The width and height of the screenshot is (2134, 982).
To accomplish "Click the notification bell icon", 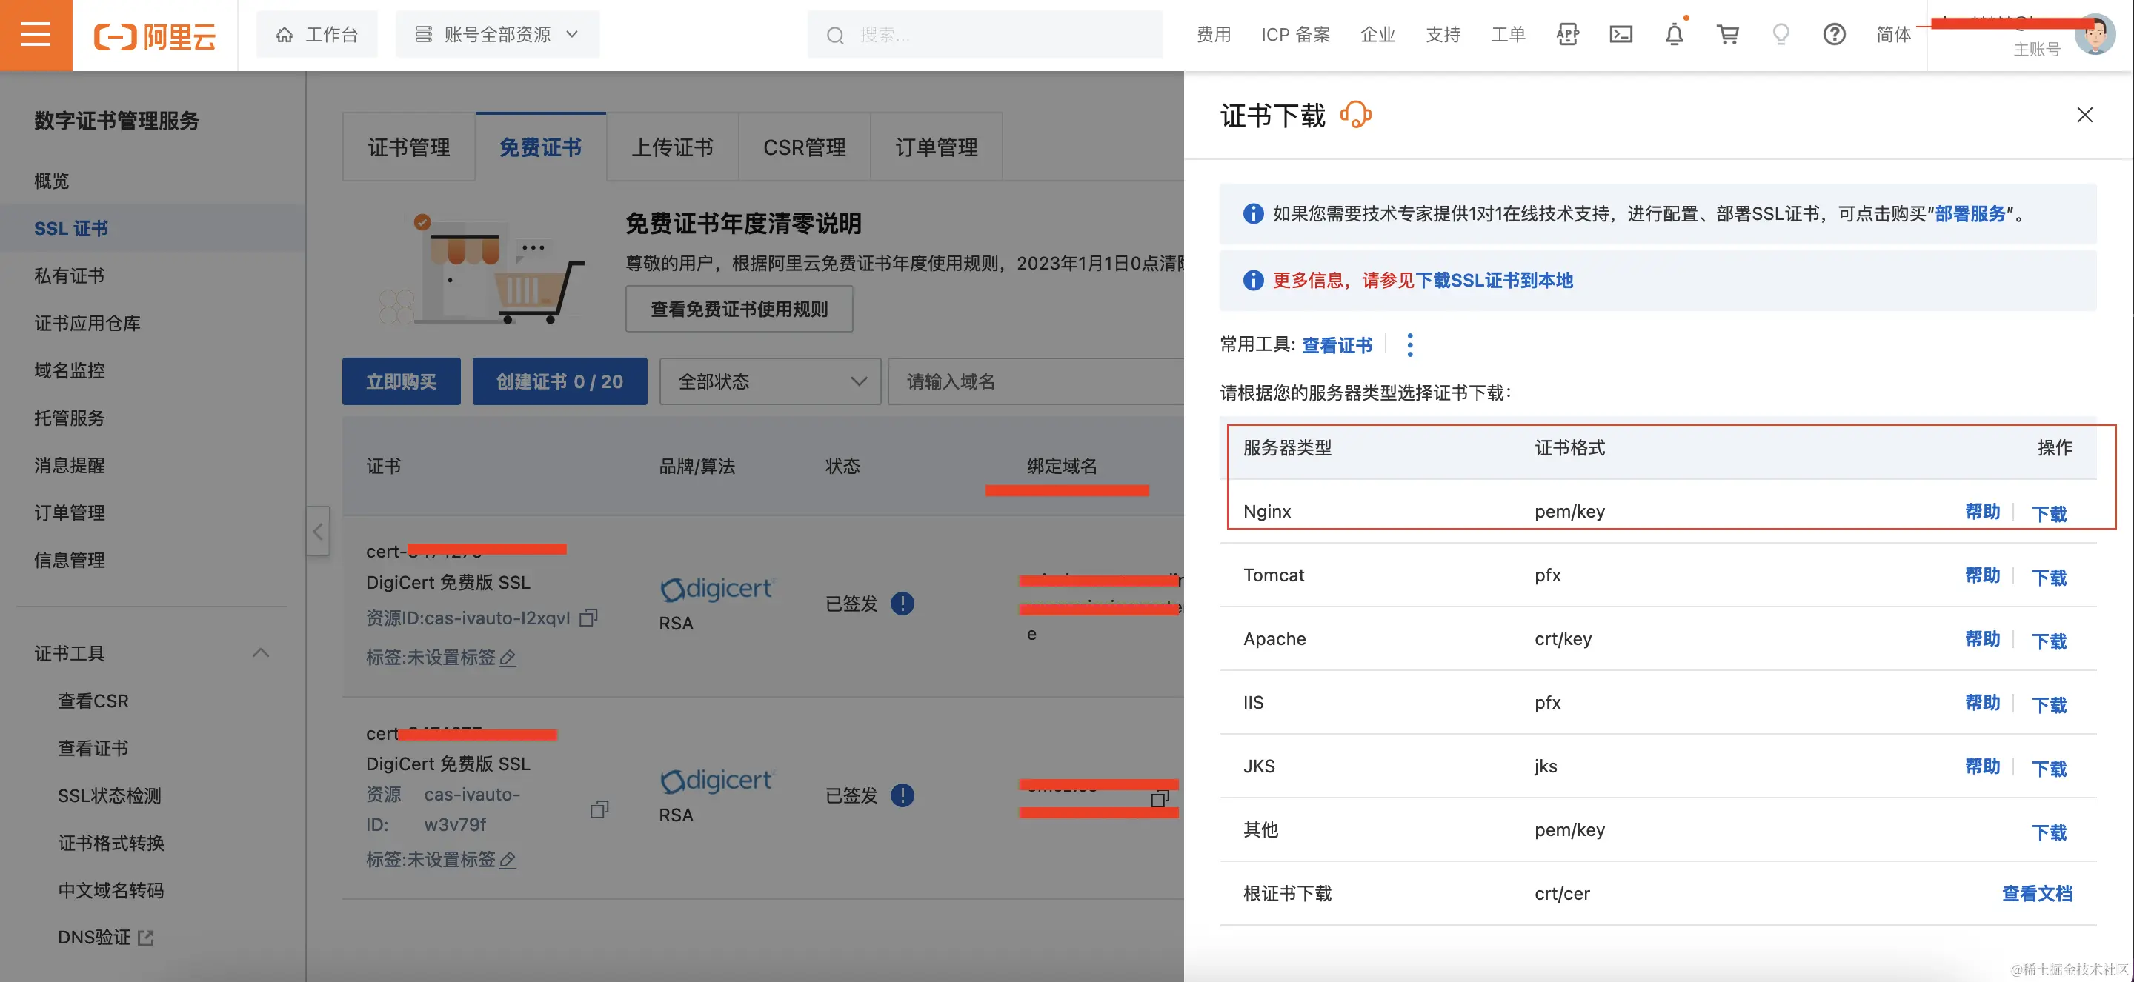I will (x=1675, y=35).
